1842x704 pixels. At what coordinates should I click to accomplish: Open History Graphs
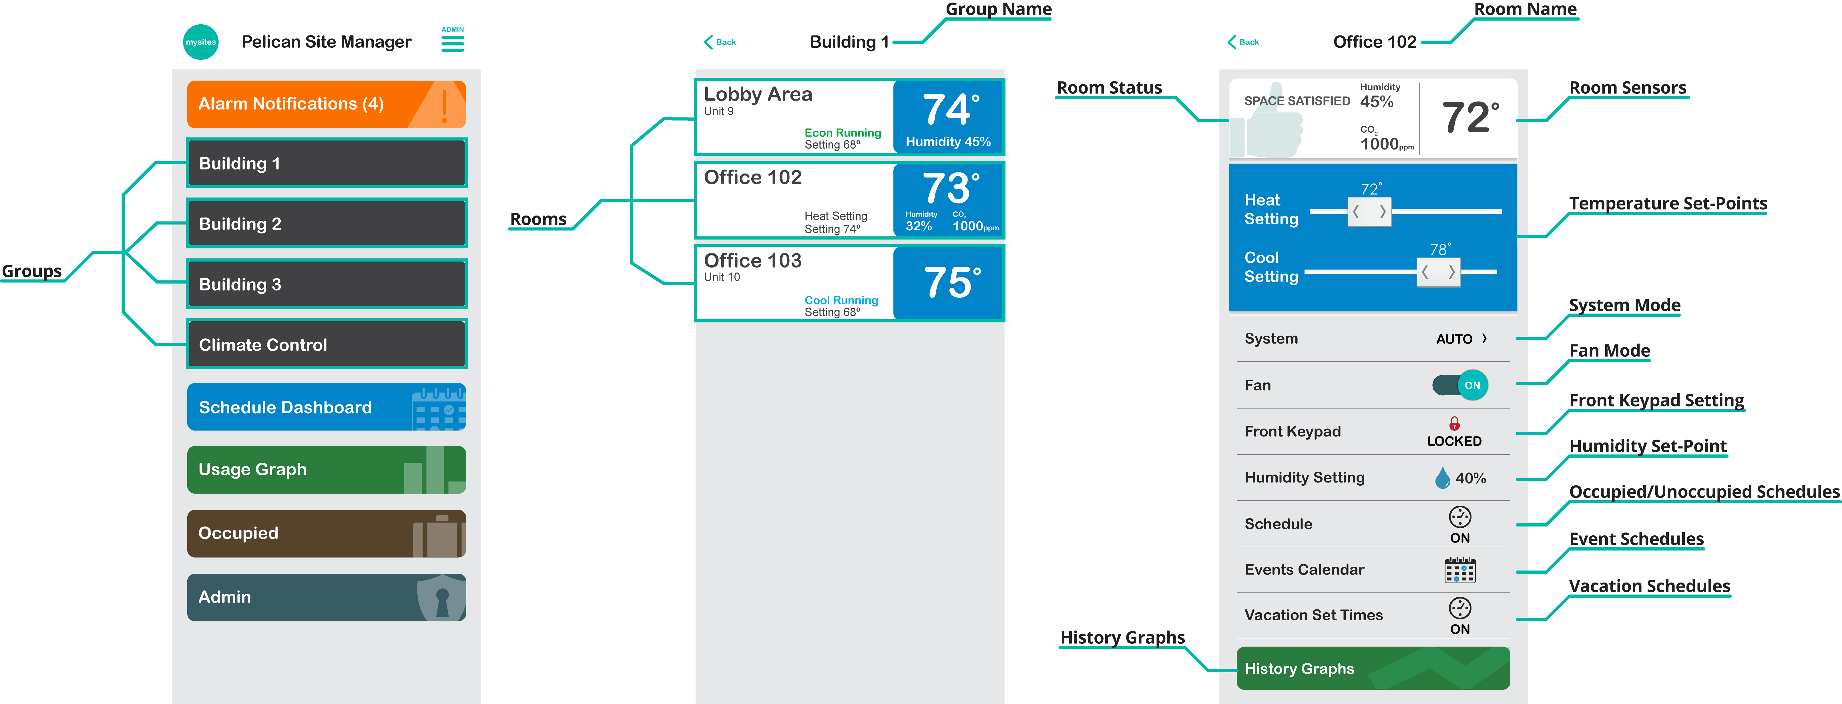pos(1373,668)
